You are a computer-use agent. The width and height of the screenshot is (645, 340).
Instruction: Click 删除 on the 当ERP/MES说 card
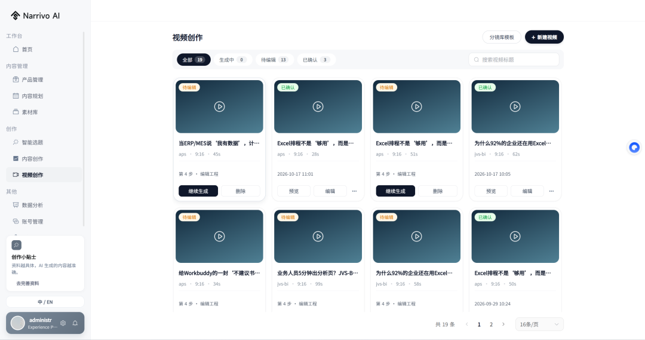tap(241, 191)
